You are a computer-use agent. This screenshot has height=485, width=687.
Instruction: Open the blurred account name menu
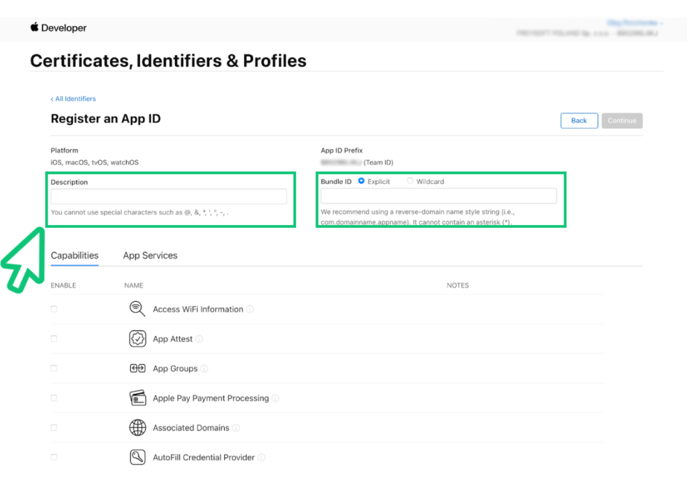(x=634, y=23)
